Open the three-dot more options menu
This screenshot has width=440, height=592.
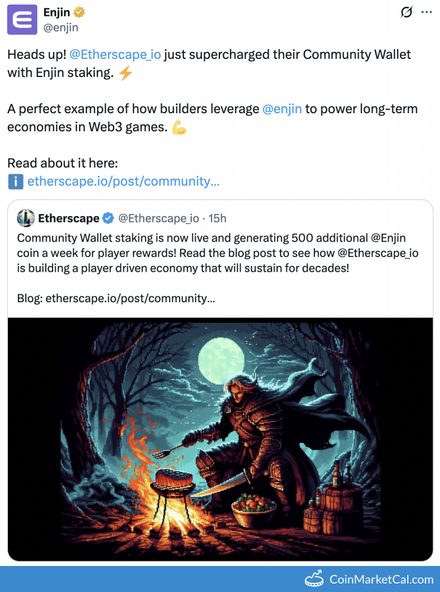point(426,12)
